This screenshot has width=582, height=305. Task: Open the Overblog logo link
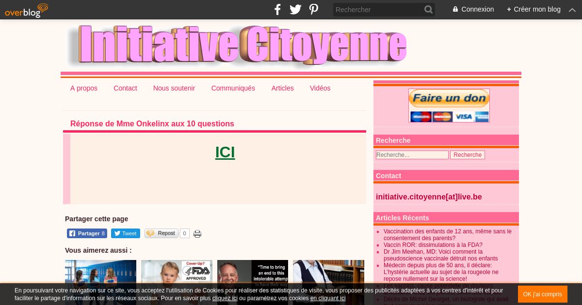(x=27, y=10)
